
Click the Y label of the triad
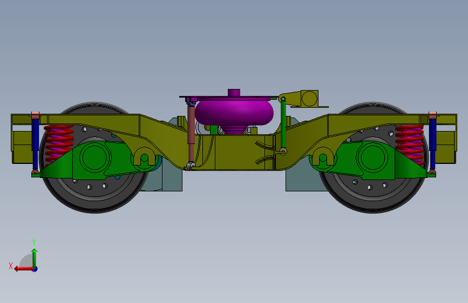click(34, 242)
